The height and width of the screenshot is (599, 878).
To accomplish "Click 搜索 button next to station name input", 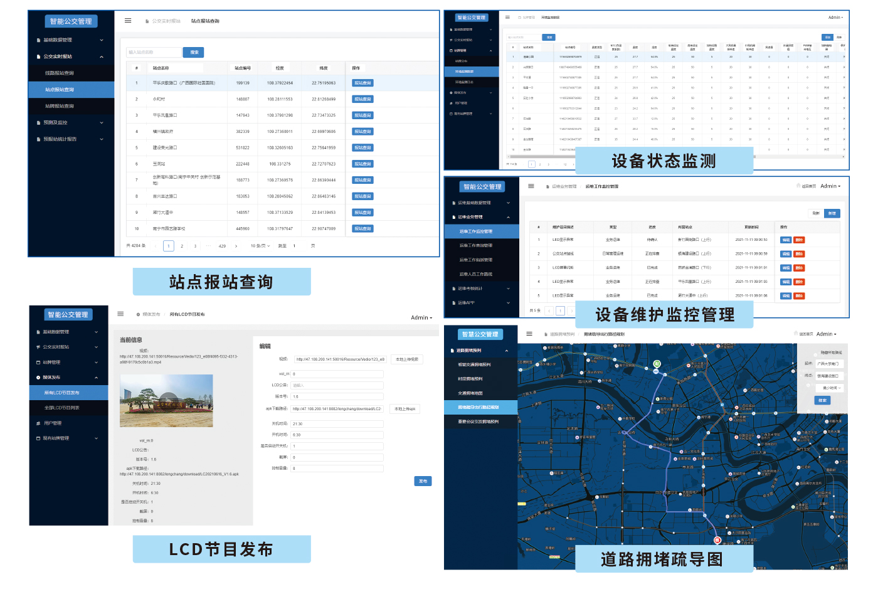I will point(194,52).
